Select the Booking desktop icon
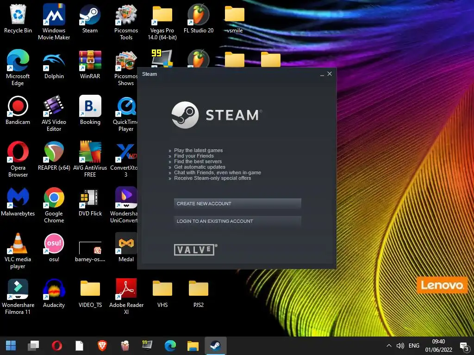This screenshot has height=355, width=474. 90,110
